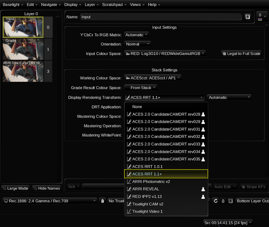Open the Scratchpad menu

(x=114, y=5)
